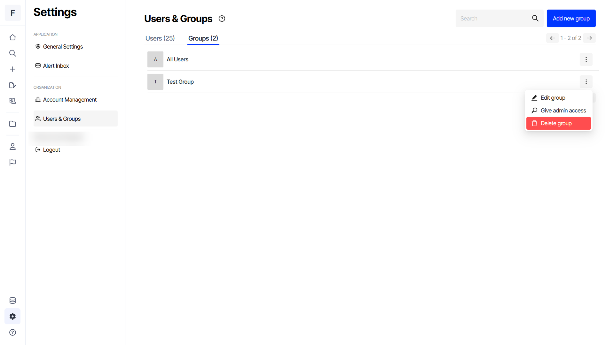Screen dimensions: 614x345
Task: Click the T avatar of Test Group
Action: click(155, 82)
